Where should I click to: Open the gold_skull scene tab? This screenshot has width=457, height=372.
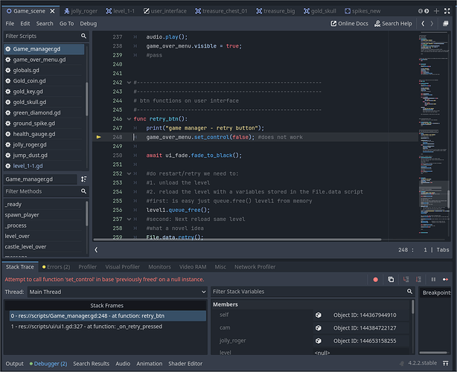[x=320, y=11]
